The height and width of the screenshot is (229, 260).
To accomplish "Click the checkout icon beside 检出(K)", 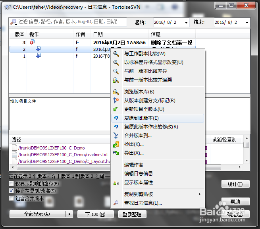I will coord(116,144).
